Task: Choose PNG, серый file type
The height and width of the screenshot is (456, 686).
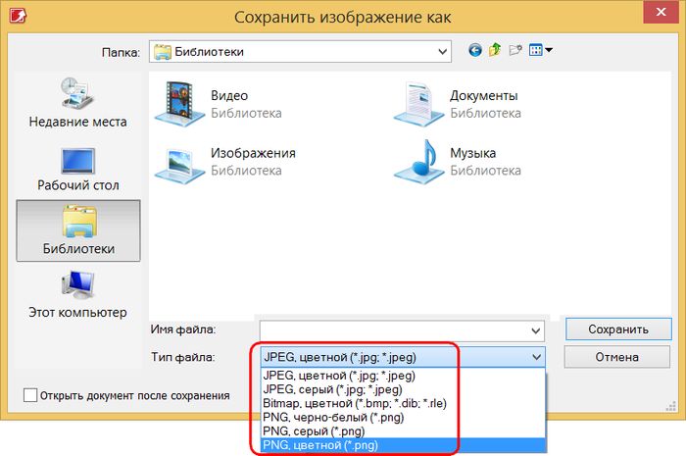Action: click(x=403, y=431)
